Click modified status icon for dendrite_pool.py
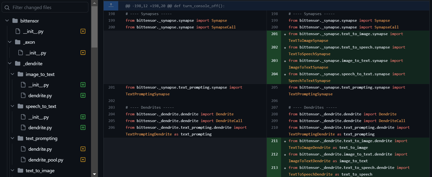This screenshot has width=432, height=177. (83, 160)
